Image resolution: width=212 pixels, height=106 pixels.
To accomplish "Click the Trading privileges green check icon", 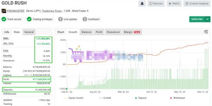I will pos(29,19).
